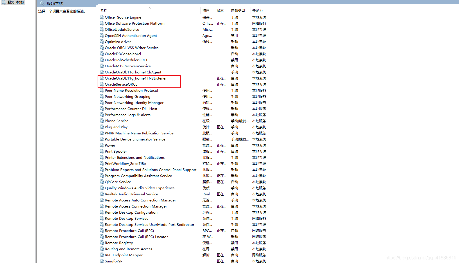The width and height of the screenshot is (459, 263).
Task: Click the OracleMTSRecoveryService gear icon
Action: pos(102,66)
